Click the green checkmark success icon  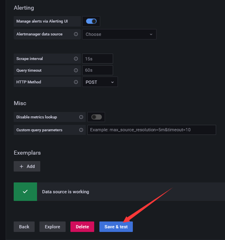tap(25, 191)
